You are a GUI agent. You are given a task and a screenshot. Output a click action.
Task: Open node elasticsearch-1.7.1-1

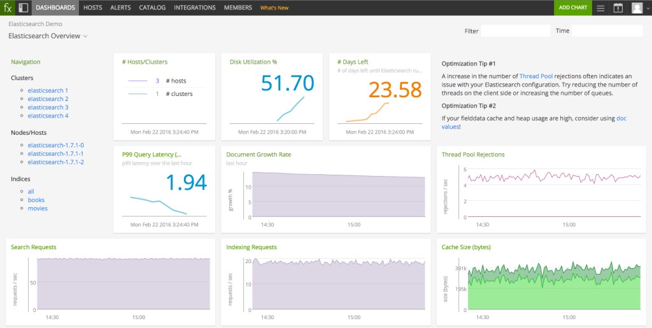pos(56,154)
